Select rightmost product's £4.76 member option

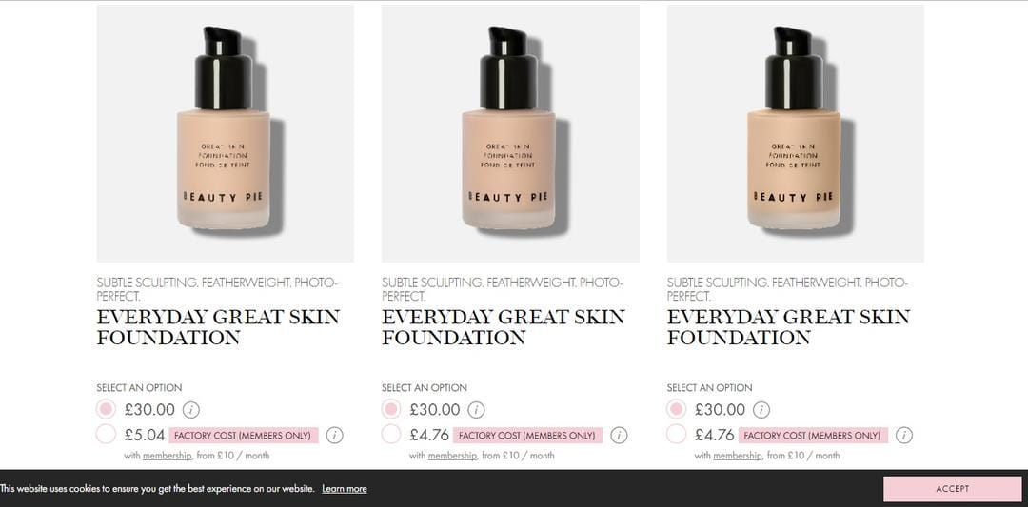[676, 435]
